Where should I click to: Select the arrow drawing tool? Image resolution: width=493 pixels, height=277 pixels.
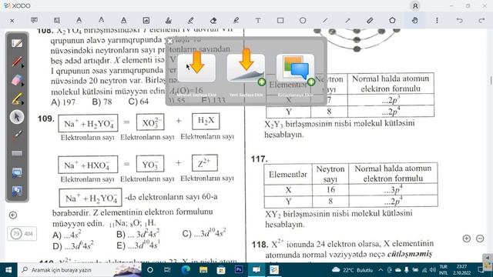click(x=347, y=21)
